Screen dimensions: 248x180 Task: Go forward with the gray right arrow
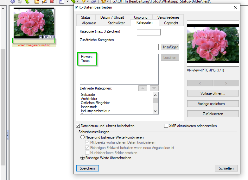pyautogui.click(x=20, y=1)
